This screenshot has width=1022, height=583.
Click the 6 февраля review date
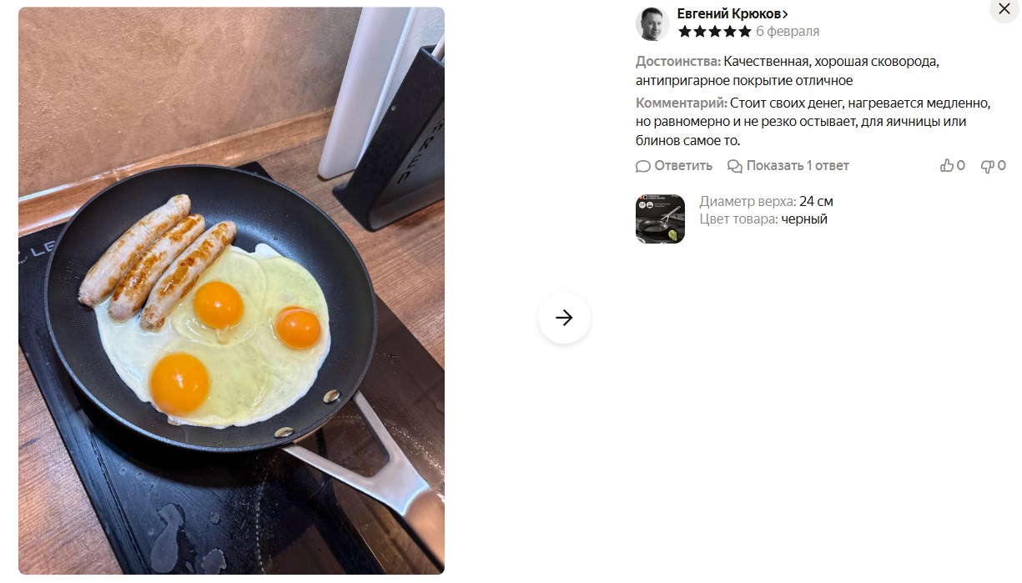(x=788, y=32)
